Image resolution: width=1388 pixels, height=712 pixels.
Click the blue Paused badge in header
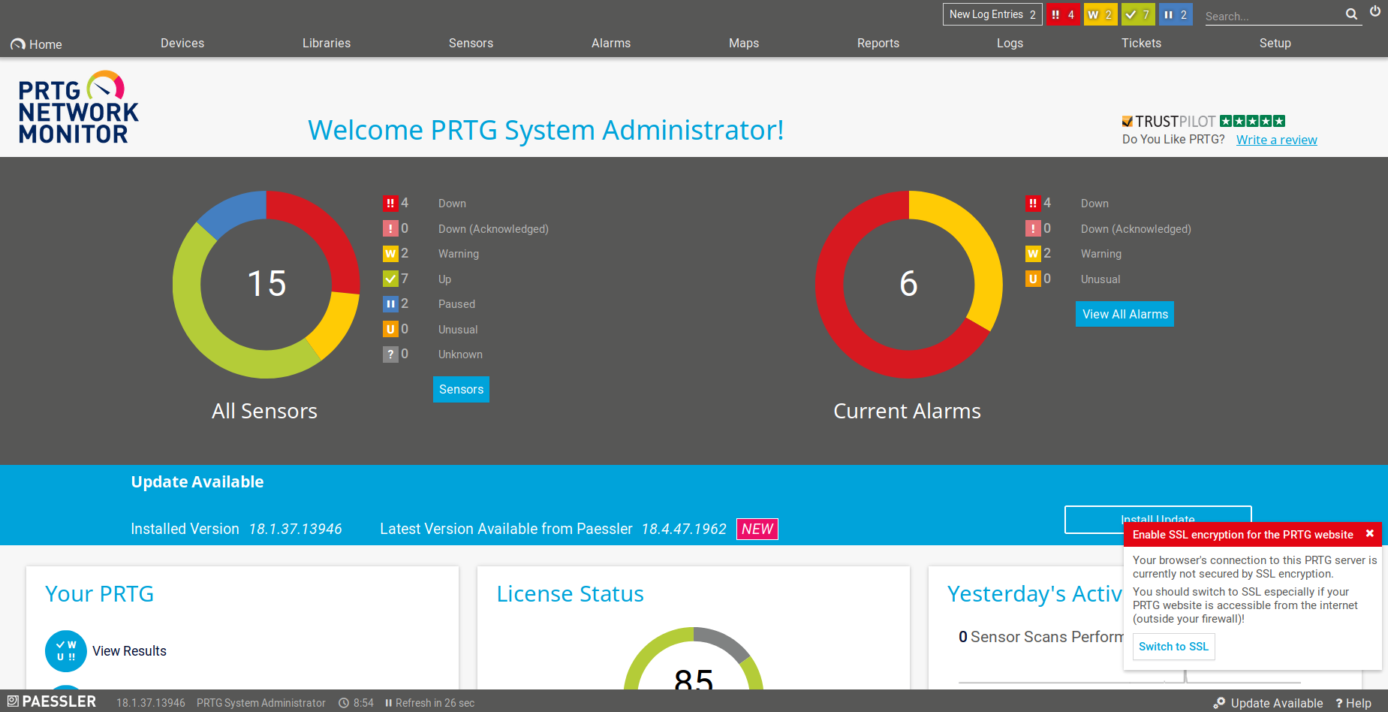pyautogui.click(x=1176, y=14)
